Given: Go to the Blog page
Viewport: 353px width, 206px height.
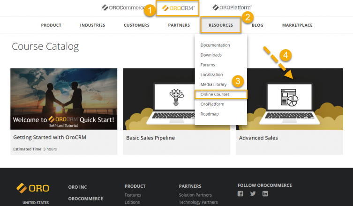Looking at the screenshot, I should pyautogui.click(x=257, y=25).
